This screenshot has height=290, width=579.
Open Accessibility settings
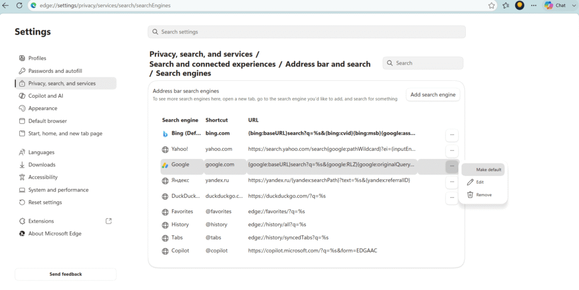66,178
